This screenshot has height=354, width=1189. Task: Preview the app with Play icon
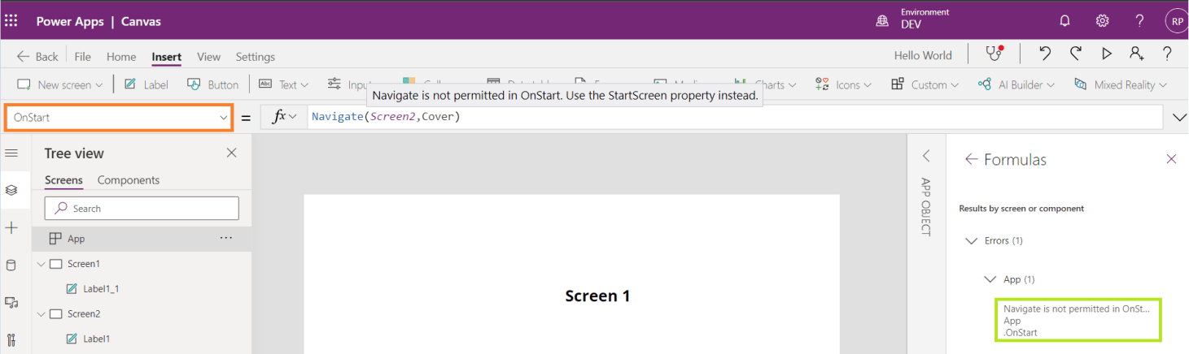click(x=1106, y=54)
